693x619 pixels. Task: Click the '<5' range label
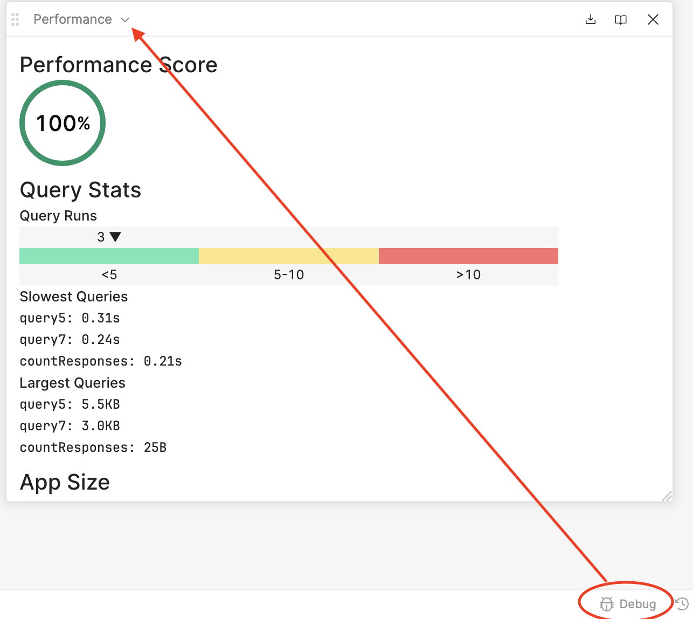(109, 275)
